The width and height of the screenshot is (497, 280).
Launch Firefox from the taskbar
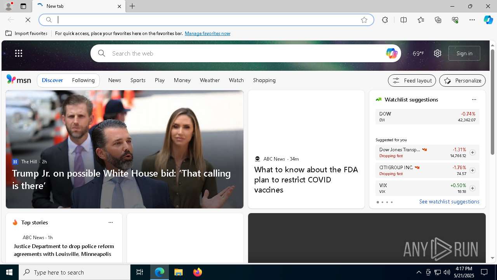198,272
